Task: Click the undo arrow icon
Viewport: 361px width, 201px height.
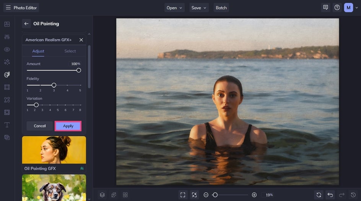Action: pyautogui.click(x=330, y=195)
